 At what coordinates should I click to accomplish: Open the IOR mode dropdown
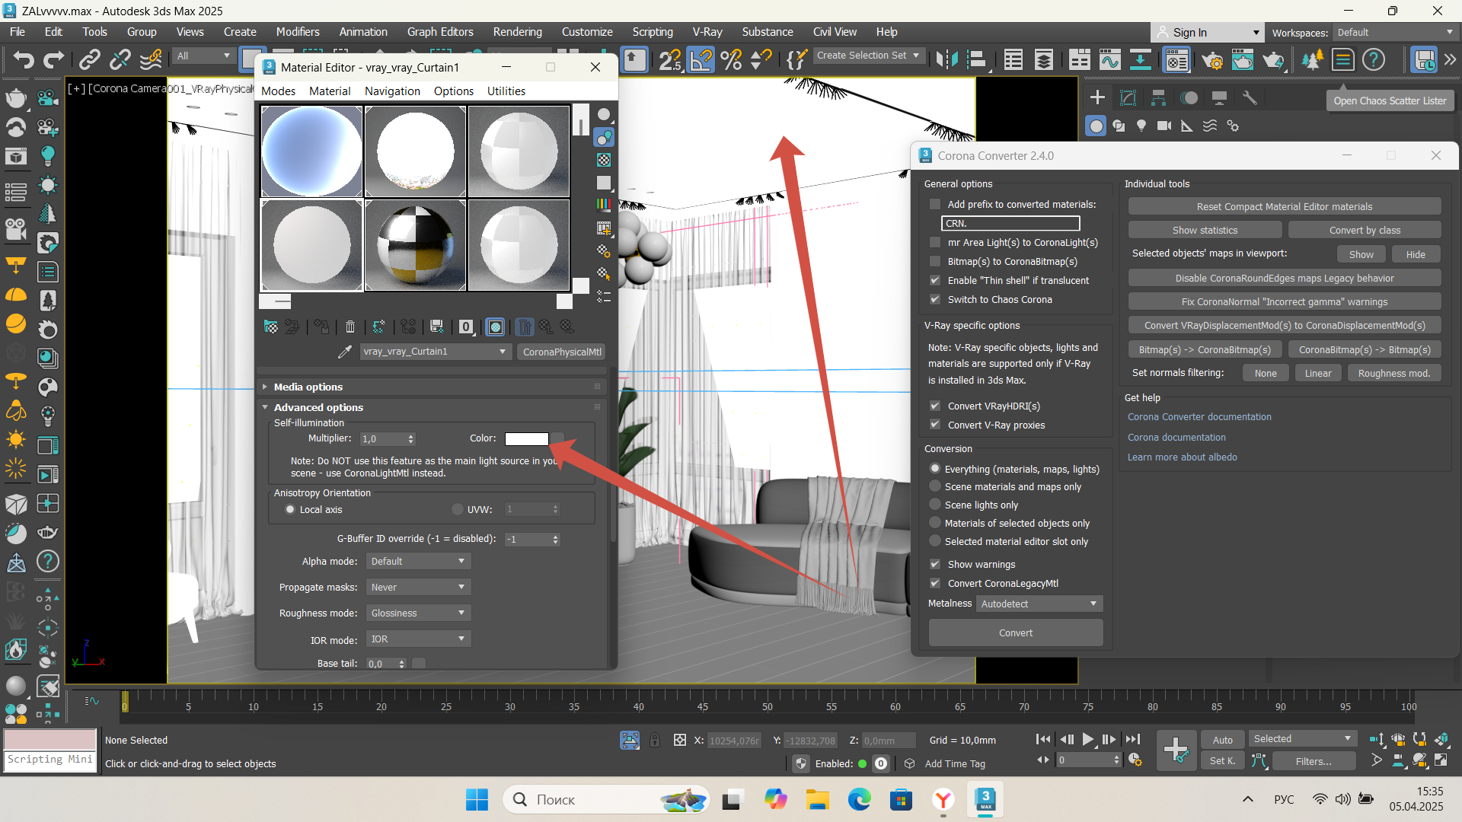point(418,639)
